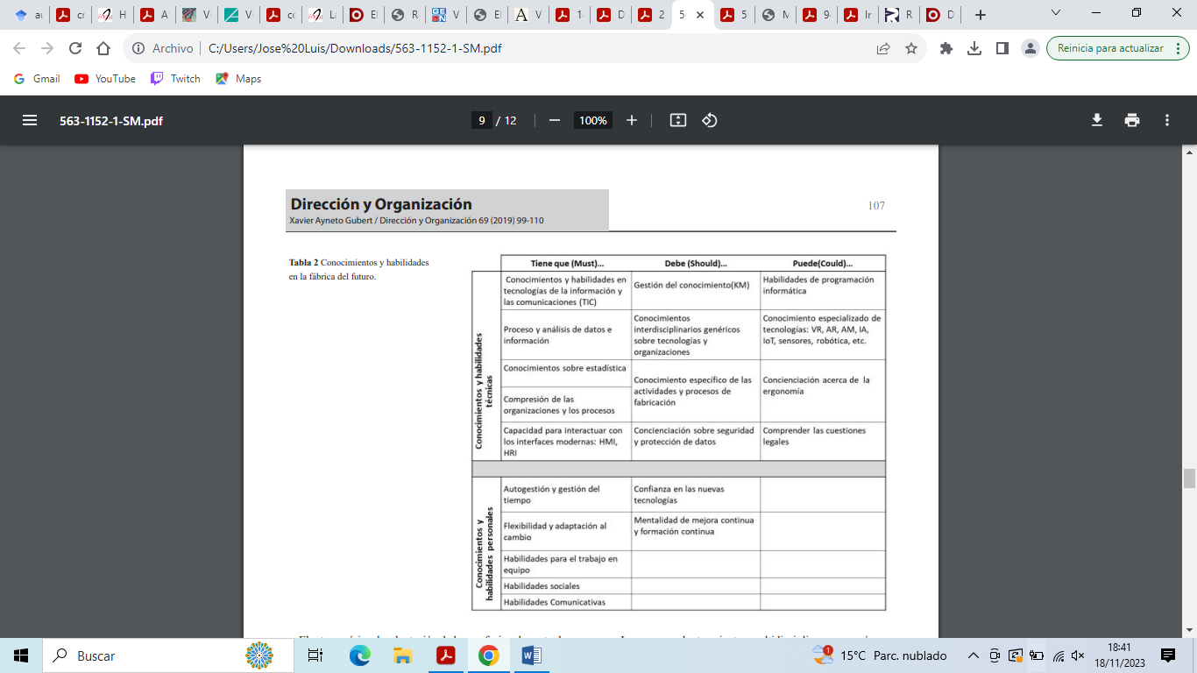Click the zoom out minus button
This screenshot has height=673, width=1197.
pyautogui.click(x=554, y=121)
